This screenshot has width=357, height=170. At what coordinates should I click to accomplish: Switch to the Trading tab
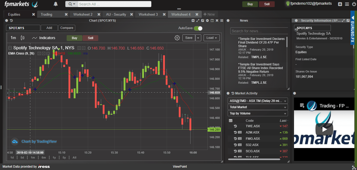(x=47, y=14)
